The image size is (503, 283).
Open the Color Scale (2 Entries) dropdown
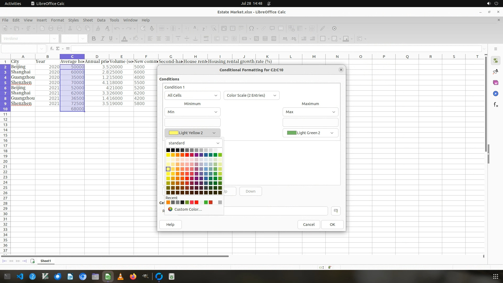pos(251,95)
